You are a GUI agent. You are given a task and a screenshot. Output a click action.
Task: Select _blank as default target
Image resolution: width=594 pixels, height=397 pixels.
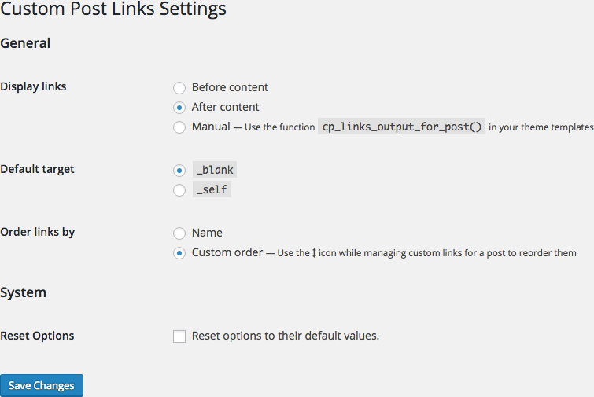click(179, 171)
